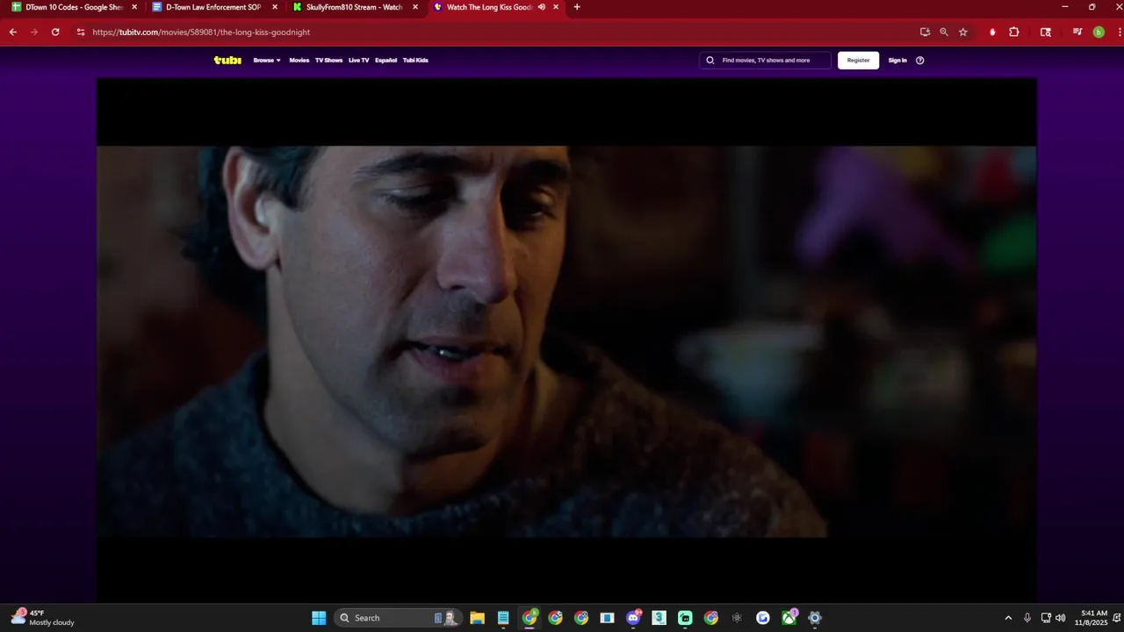Click the video player to pause playback
The height and width of the screenshot is (632, 1124).
click(x=566, y=341)
